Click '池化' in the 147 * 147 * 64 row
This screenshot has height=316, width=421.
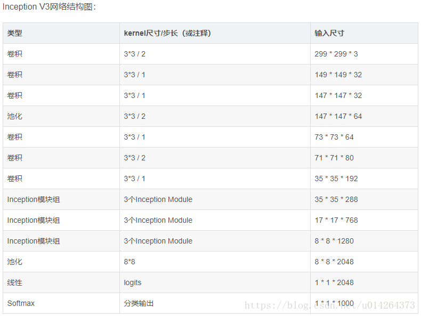(14, 116)
